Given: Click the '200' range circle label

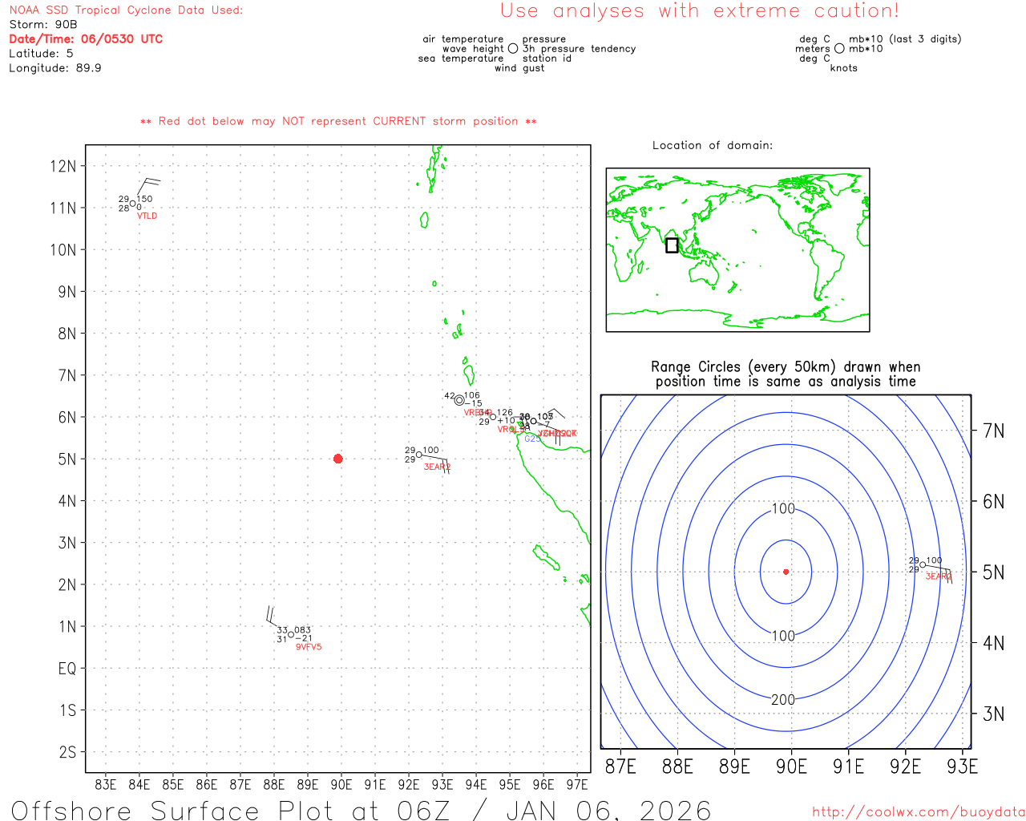Looking at the screenshot, I should tap(783, 700).
